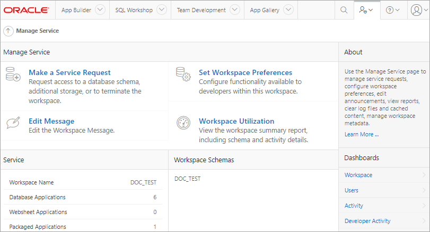The height and width of the screenshot is (232, 430).
Task: Click the search magnifier icon
Action: (x=344, y=10)
